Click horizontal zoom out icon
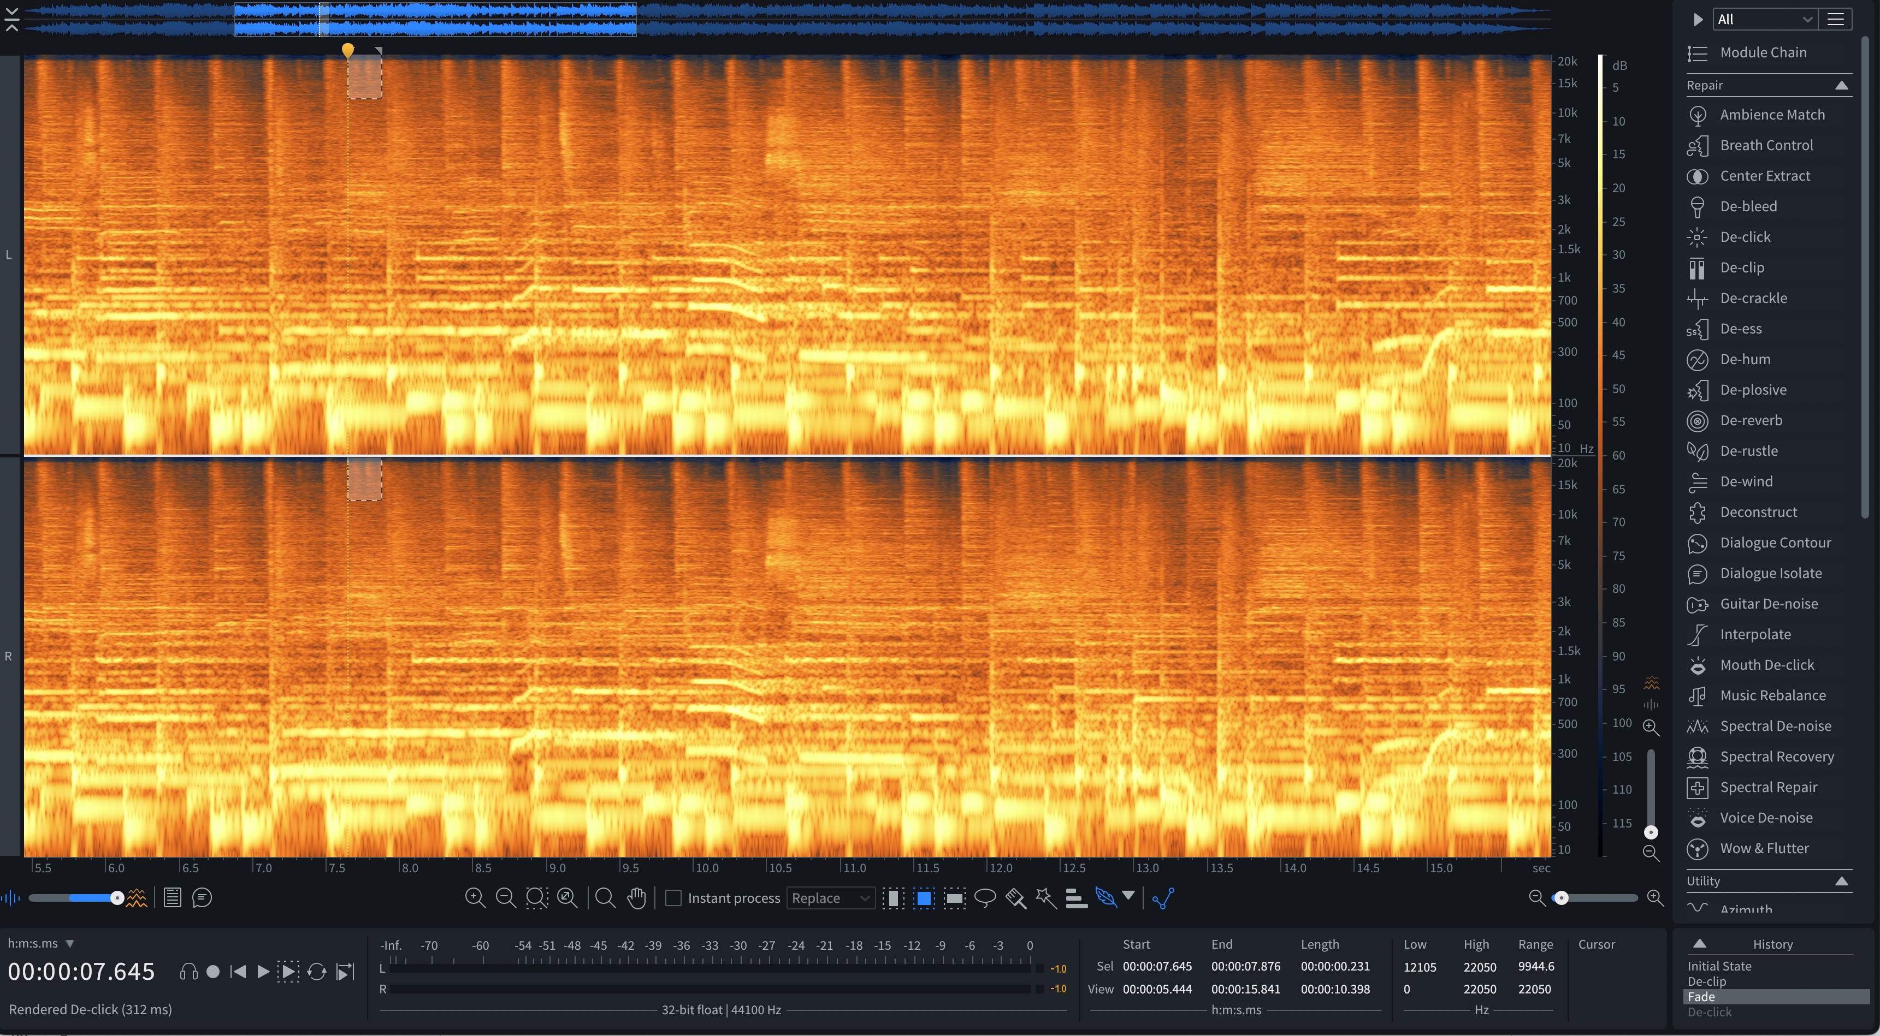The width and height of the screenshot is (1880, 1036). (1536, 898)
